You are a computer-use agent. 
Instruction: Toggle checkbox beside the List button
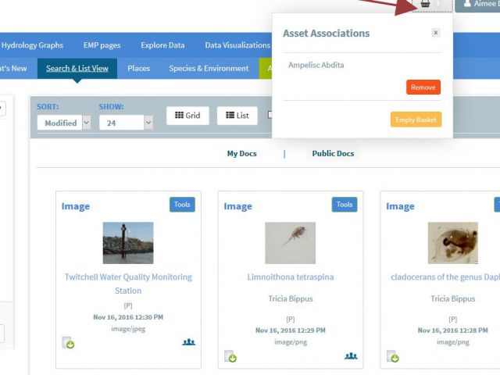[x=270, y=115]
